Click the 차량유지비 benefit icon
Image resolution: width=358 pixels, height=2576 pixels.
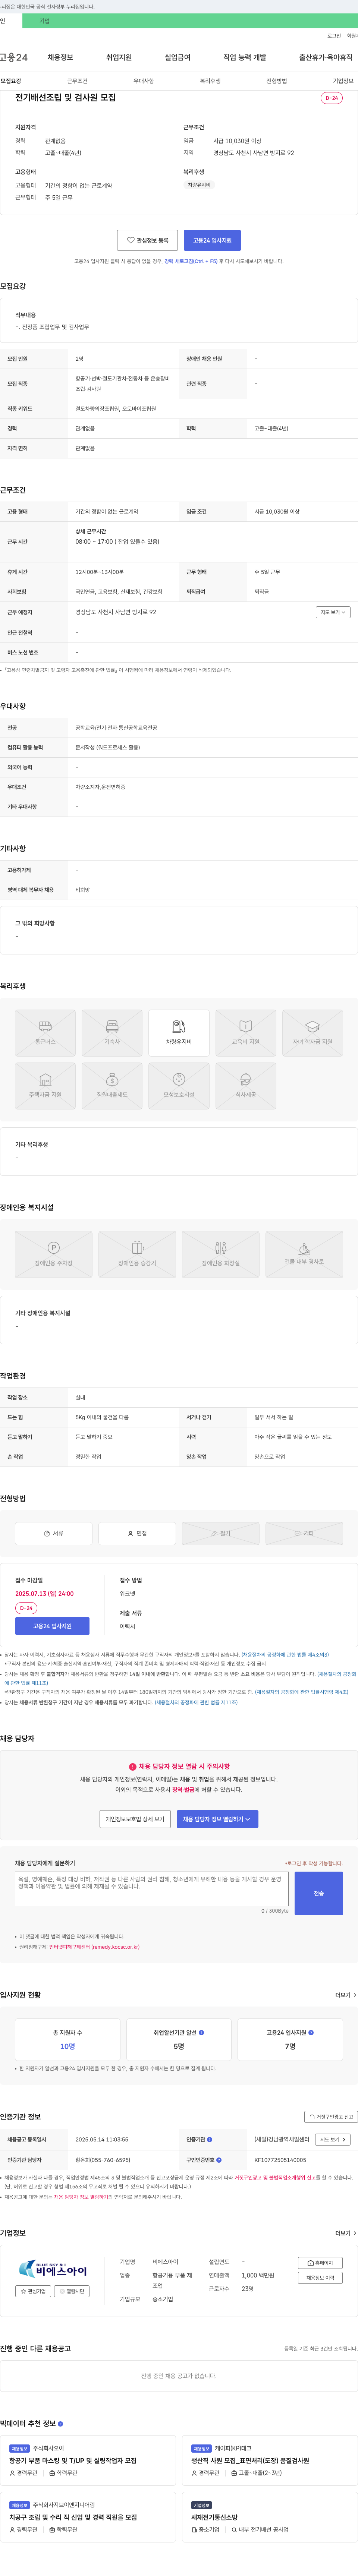tap(179, 1033)
